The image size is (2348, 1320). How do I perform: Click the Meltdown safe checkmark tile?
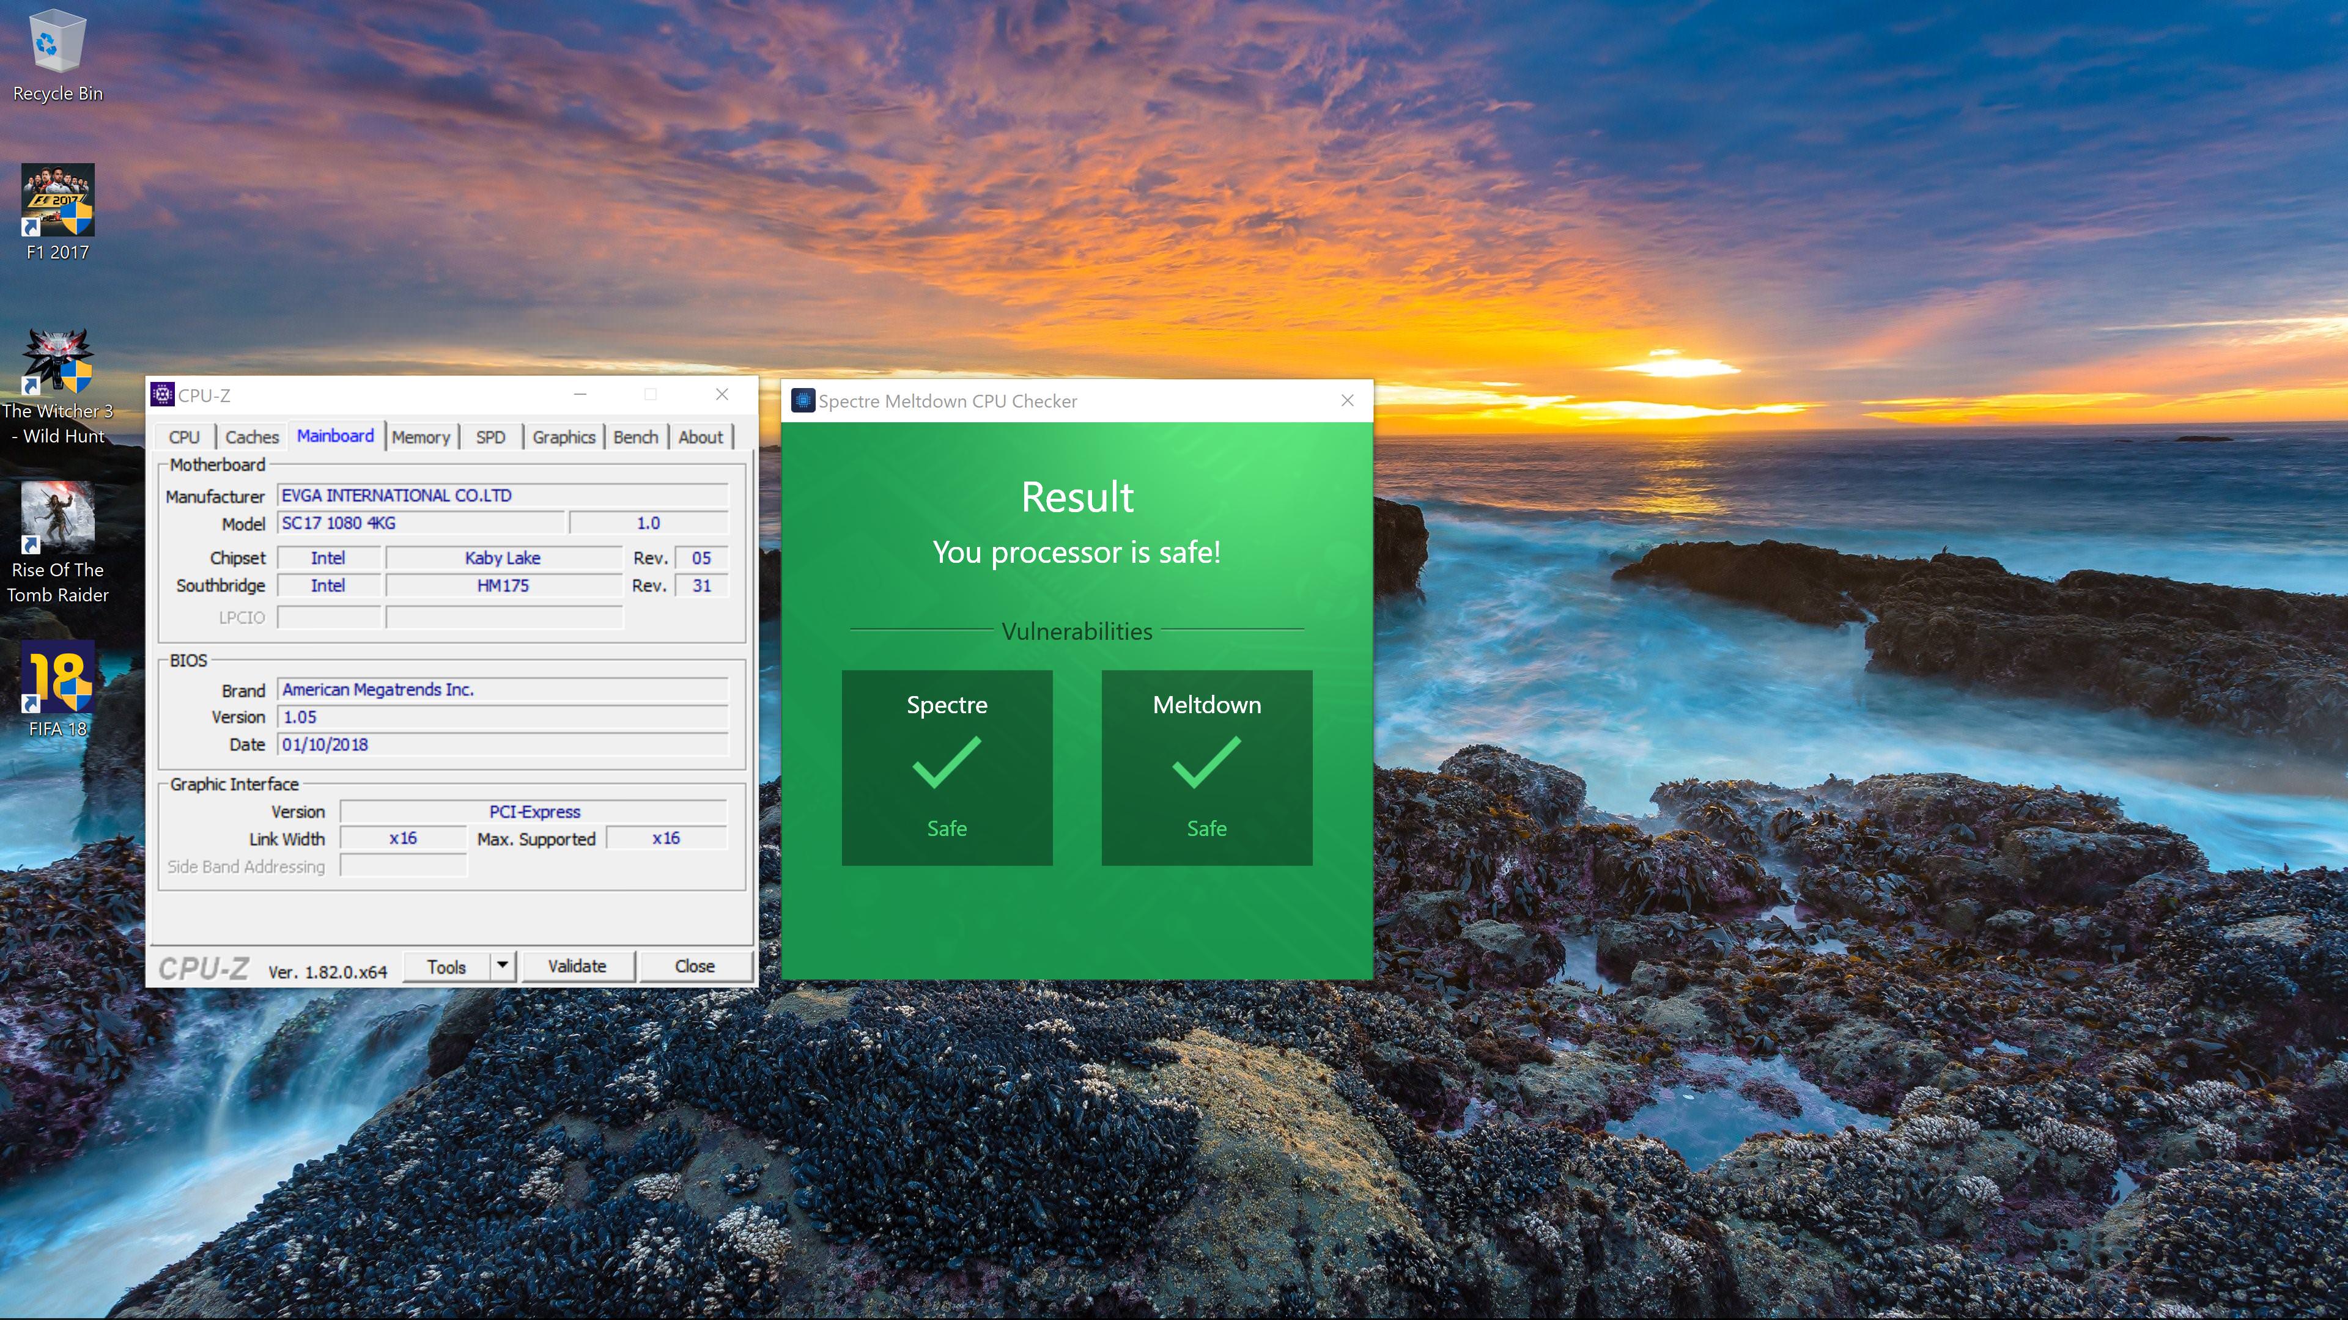1206,767
